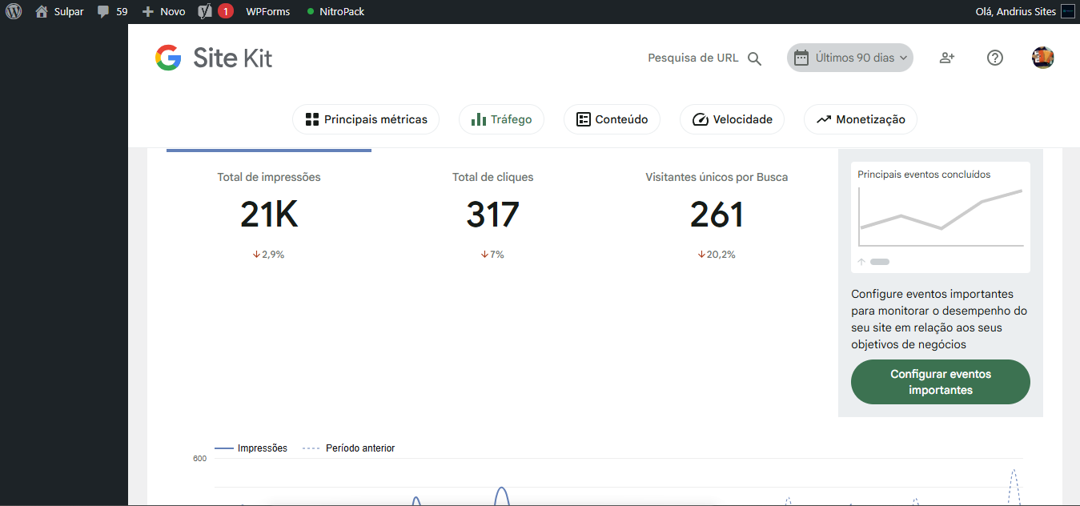Open the help question mark icon

coord(995,58)
